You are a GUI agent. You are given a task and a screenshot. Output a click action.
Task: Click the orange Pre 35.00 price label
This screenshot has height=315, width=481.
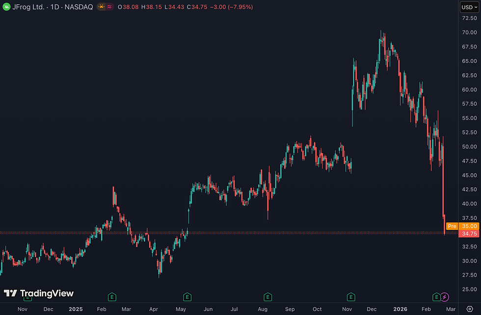click(x=462, y=226)
